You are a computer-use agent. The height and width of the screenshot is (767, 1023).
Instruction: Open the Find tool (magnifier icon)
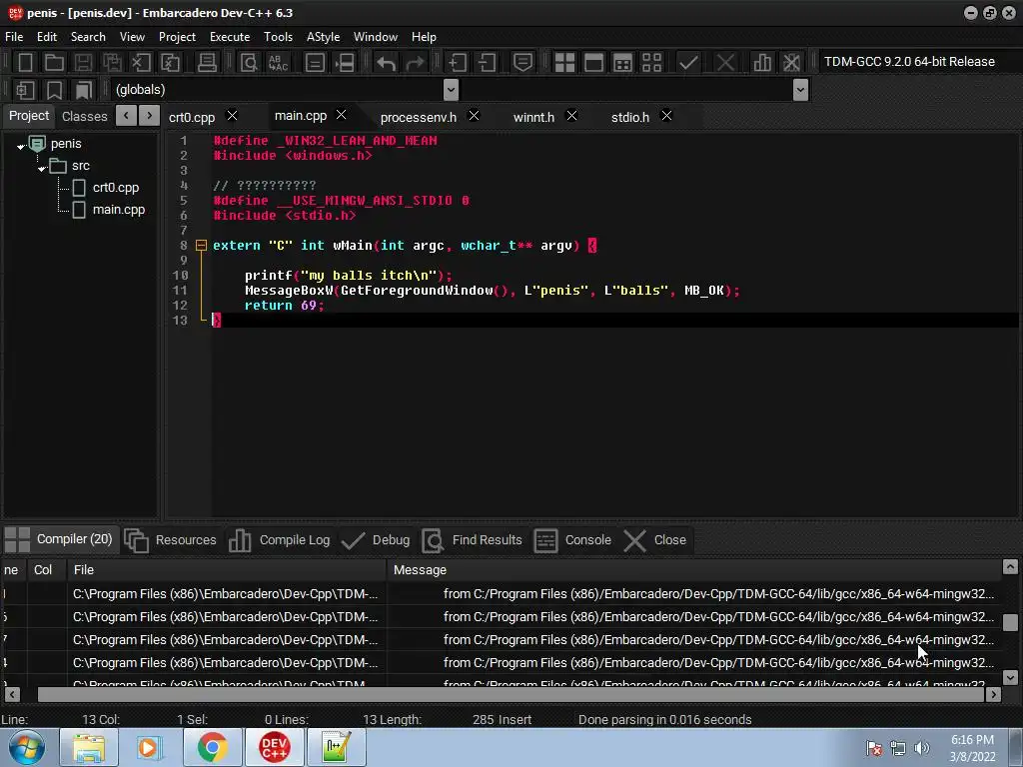(x=249, y=63)
